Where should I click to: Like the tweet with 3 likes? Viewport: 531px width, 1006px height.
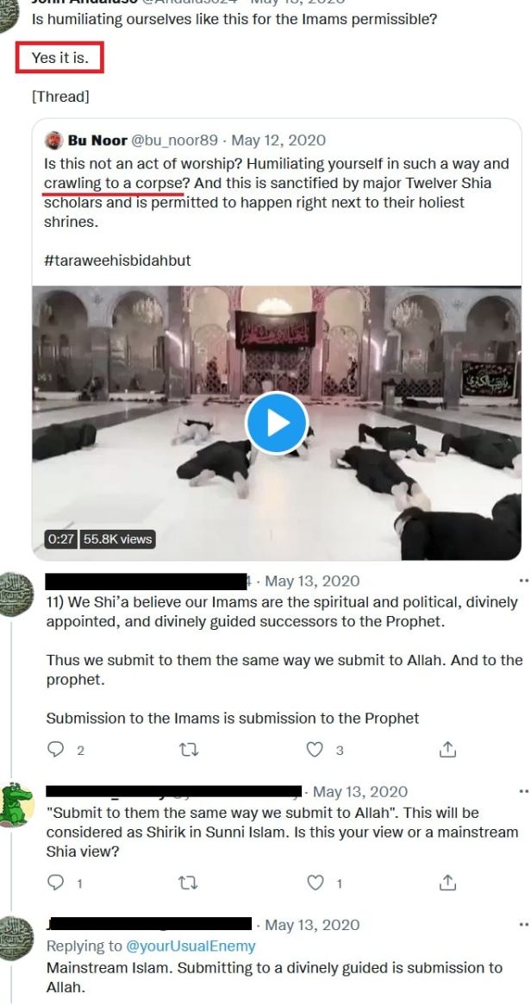click(315, 750)
